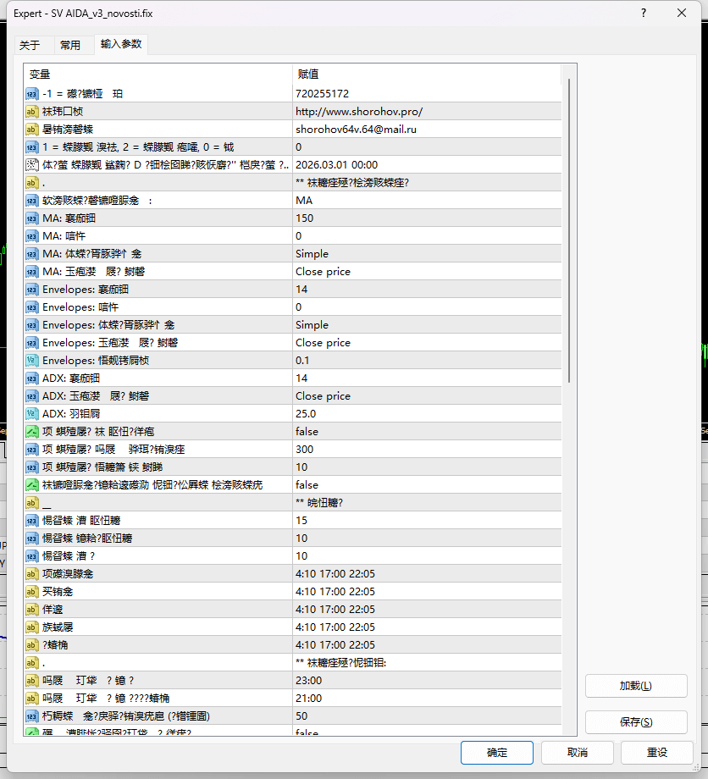Click the integer icon in the 300 value row

pyautogui.click(x=32, y=450)
